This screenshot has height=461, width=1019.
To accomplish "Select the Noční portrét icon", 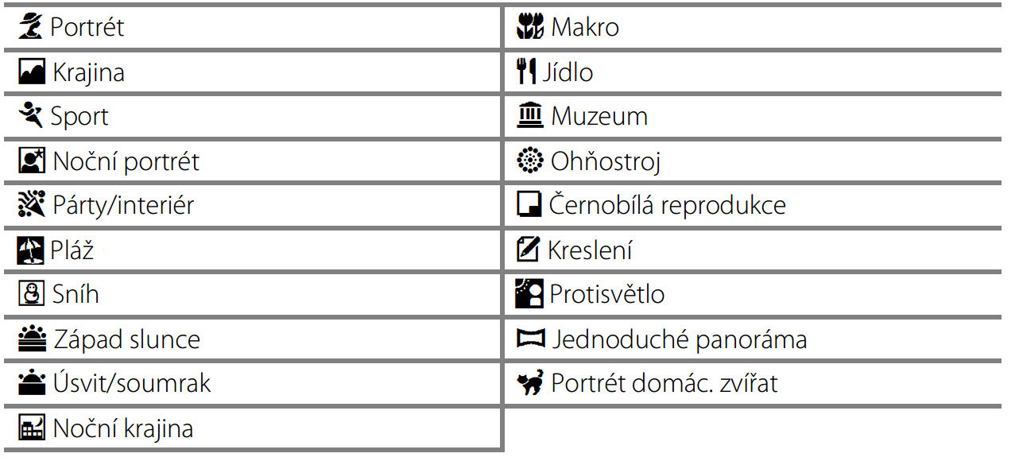I will tap(33, 161).
